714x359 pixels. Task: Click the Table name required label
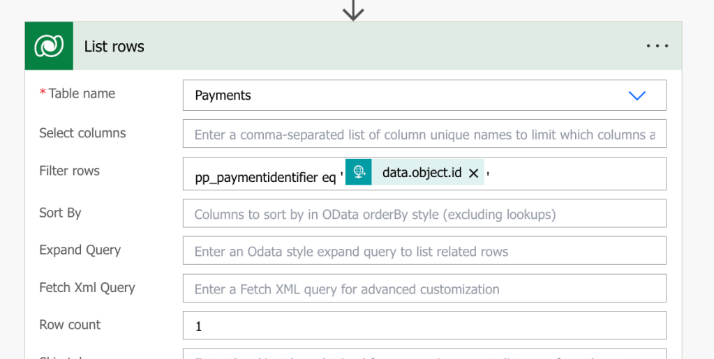point(81,93)
